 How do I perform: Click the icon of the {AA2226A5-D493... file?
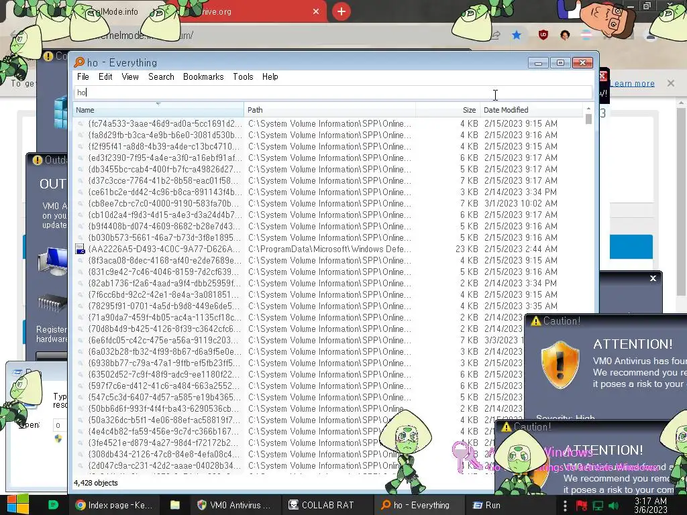click(81, 249)
